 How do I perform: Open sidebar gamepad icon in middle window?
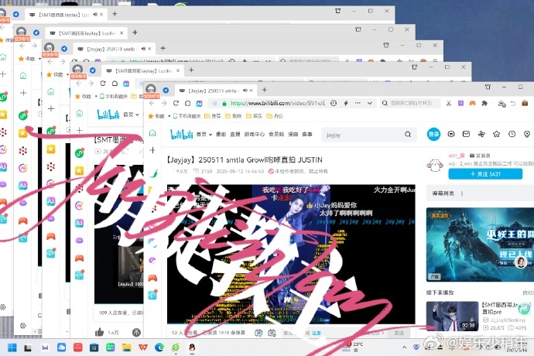pos(51,236)
